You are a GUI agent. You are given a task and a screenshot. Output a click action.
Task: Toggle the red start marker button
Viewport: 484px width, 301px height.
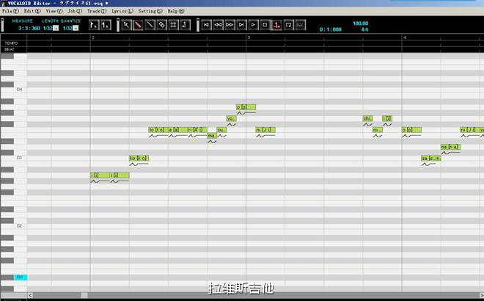pos(277,25)
